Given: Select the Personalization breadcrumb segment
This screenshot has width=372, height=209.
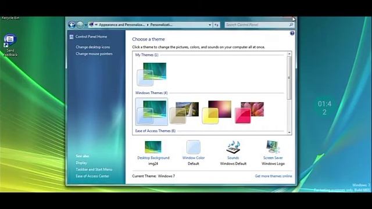Looking at the screenshot, I should point(162,24).
